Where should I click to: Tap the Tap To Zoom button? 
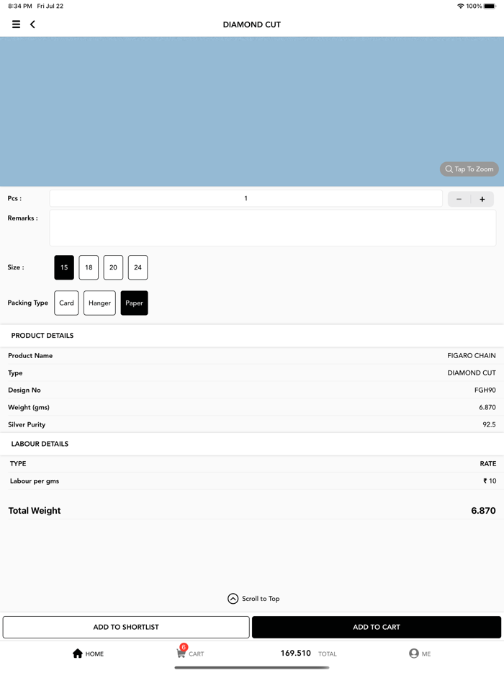(469, 169)
